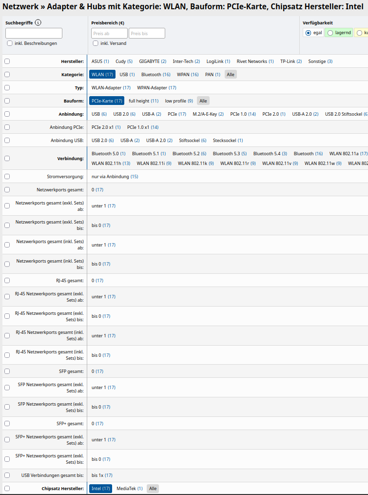Tick the Stromversorgung row checkbox
Screen dimensions: 368x495
coord(7,176)
